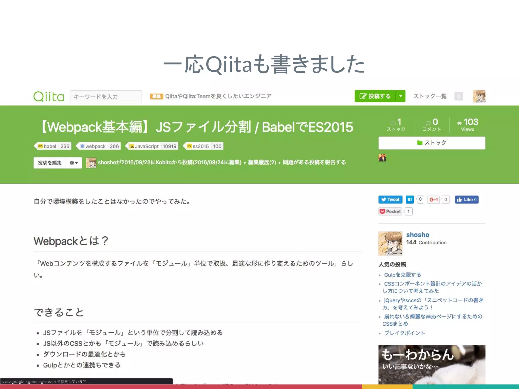The height and width of the screenshot is (389, 519).
Task: Click the 投稿を編集 edit button
Action: pyautogui.click(x=50, y=163)
